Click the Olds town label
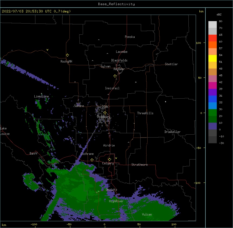This screenshot has width=233, height=228. [x=105, y=107]
